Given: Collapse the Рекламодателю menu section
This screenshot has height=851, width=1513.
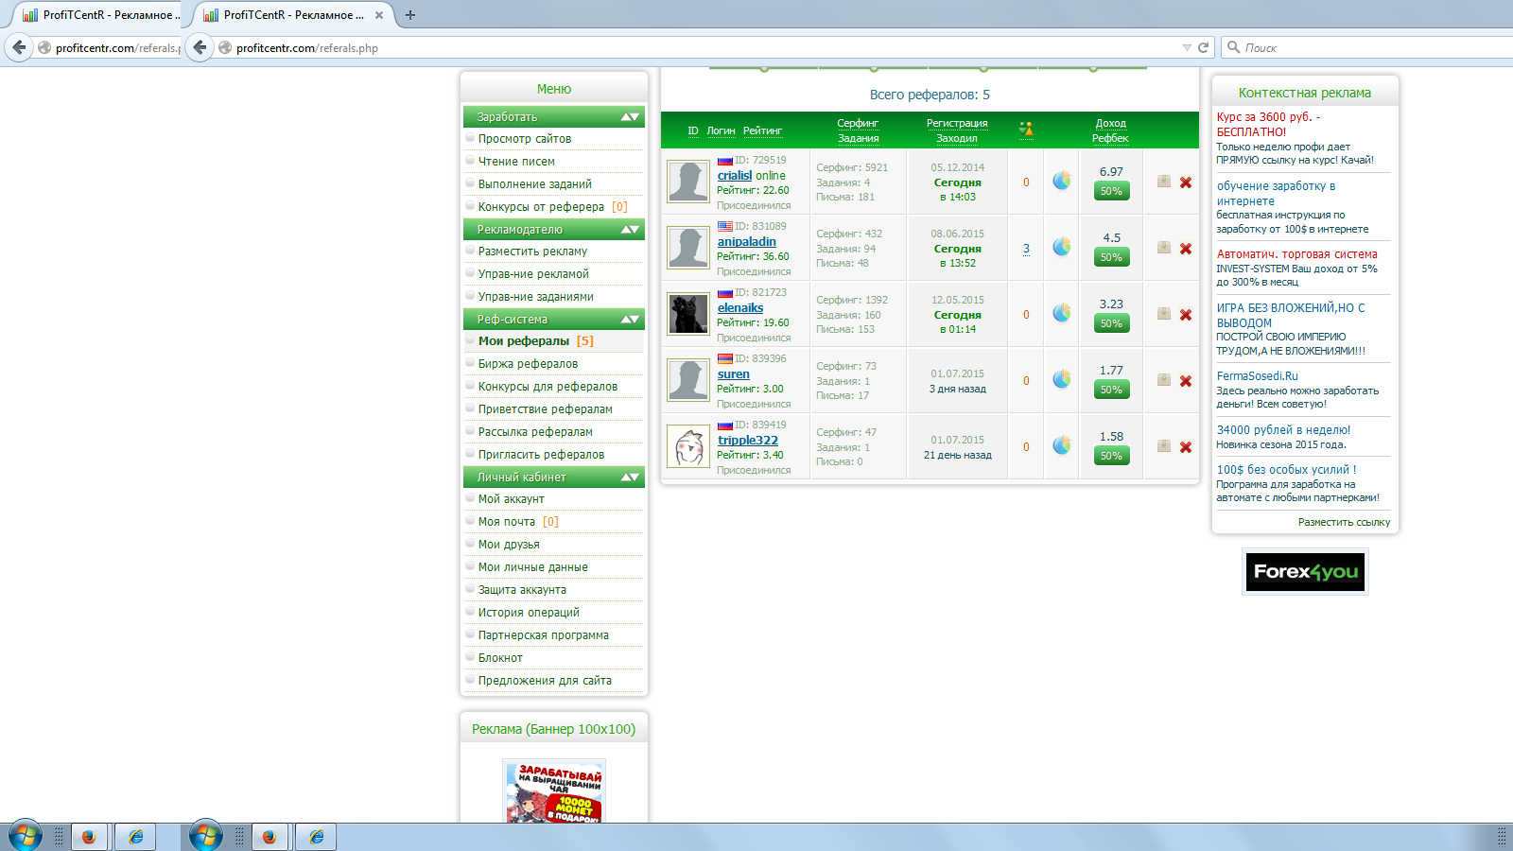Looking at the screenshot, I should (630, 230).
